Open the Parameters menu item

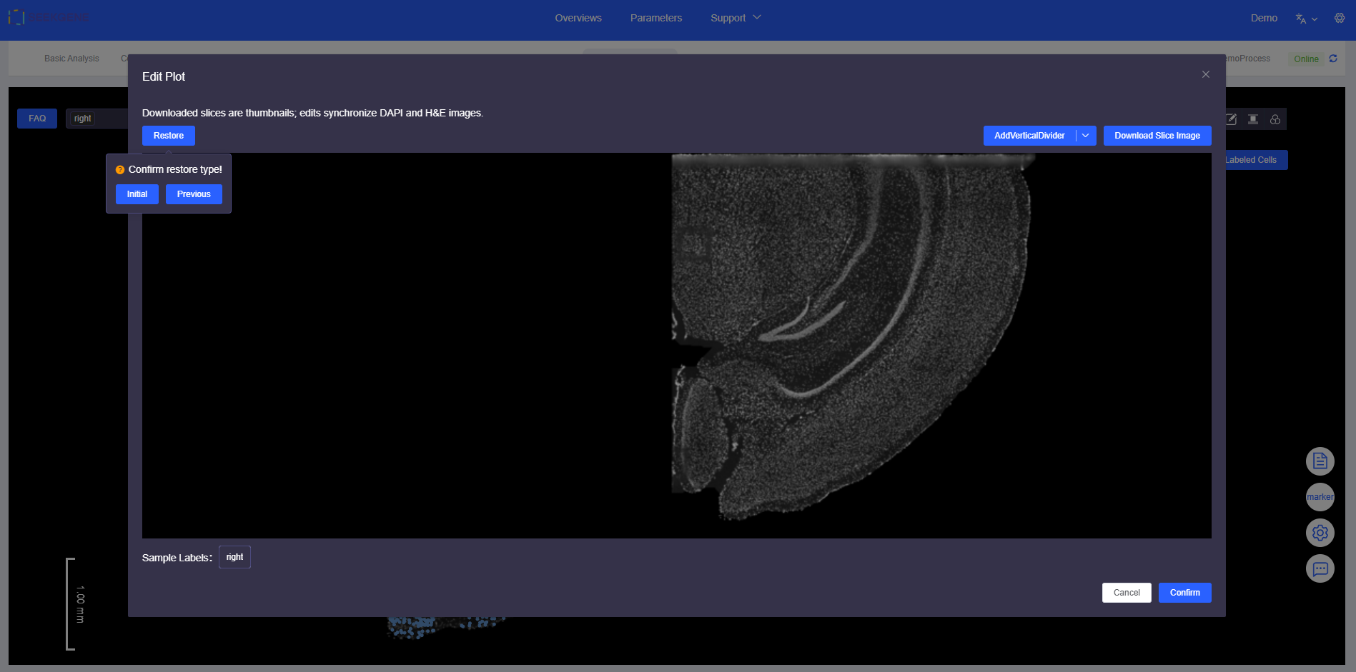[655, 18]
